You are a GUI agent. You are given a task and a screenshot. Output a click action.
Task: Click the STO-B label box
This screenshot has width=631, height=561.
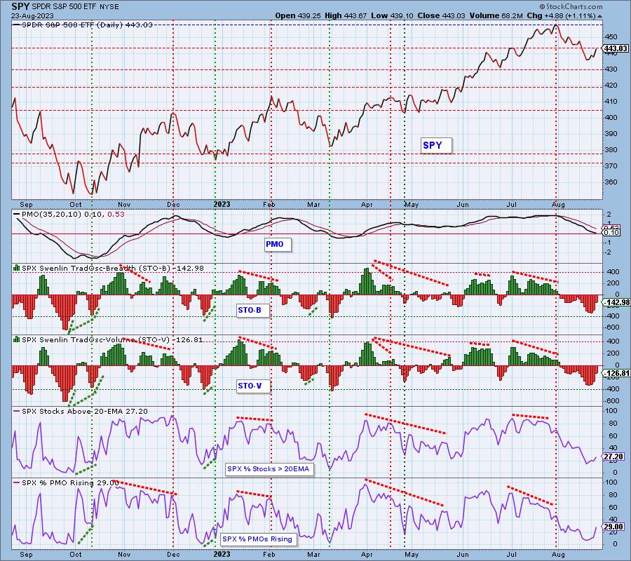(252, 310)
